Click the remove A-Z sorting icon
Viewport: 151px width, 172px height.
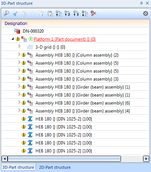tap(93, 13)
